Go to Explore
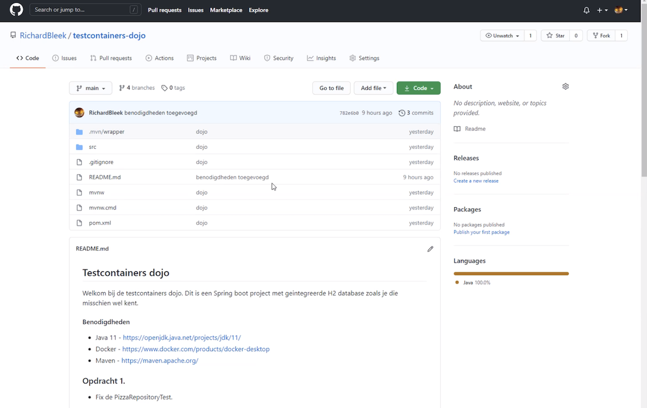Image resolution: width=647 pixels, height=408 pixels. click(x=258, y=10)
